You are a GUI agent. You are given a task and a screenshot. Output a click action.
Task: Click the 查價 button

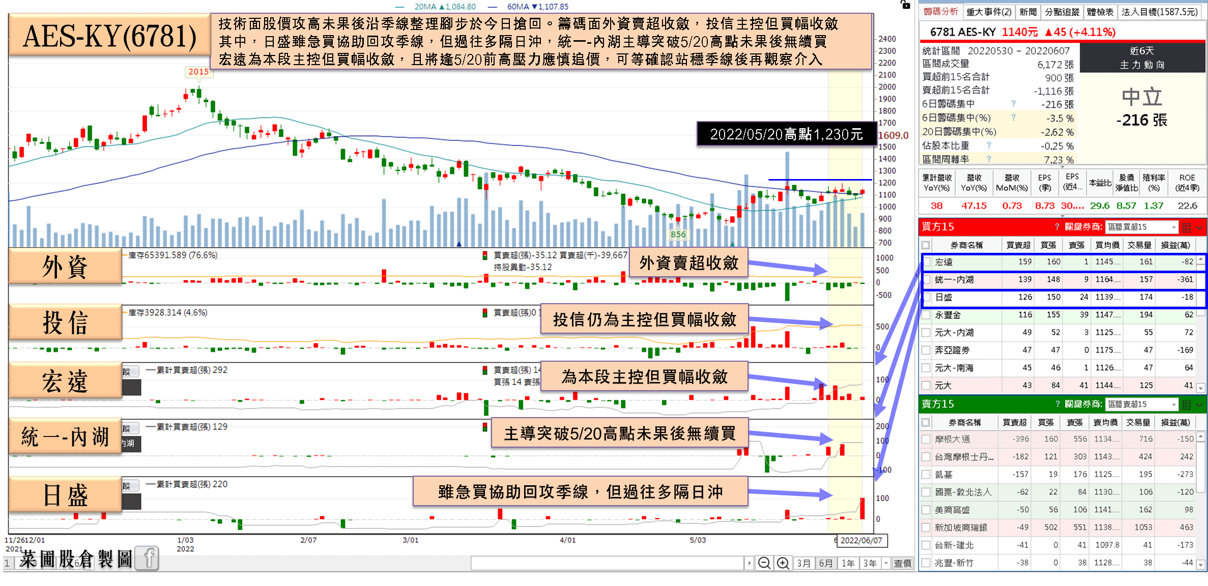tap(903, 563)
